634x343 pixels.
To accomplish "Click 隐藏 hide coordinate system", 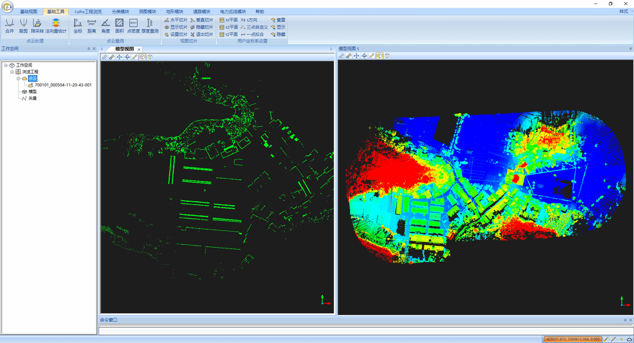I will click(278, 34).
